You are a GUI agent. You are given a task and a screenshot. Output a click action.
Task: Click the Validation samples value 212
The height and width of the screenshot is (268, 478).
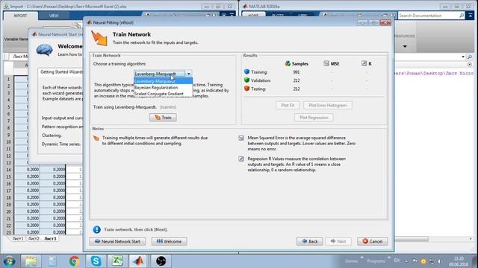click(297, 80)
